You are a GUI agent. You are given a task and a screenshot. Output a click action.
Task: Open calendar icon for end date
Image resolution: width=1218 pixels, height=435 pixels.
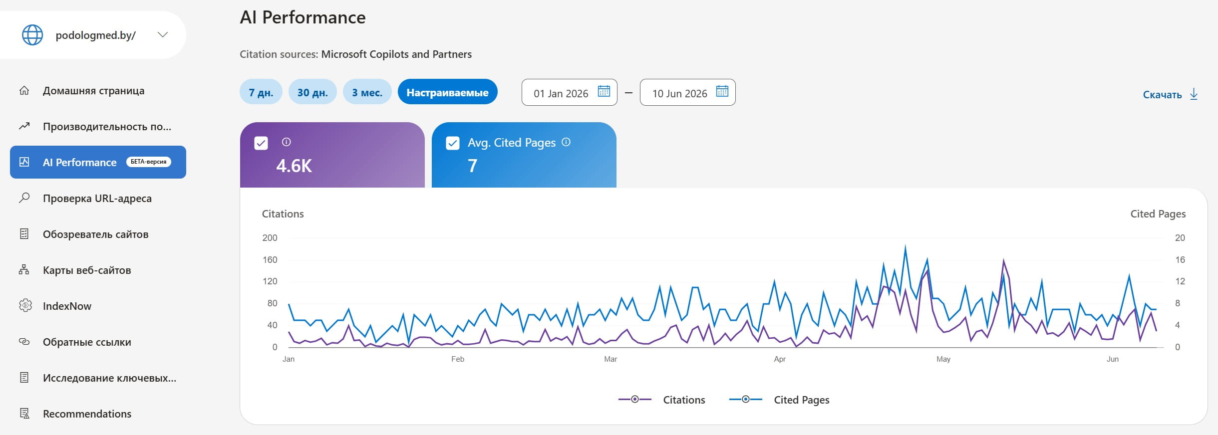(x=722, y=92)
